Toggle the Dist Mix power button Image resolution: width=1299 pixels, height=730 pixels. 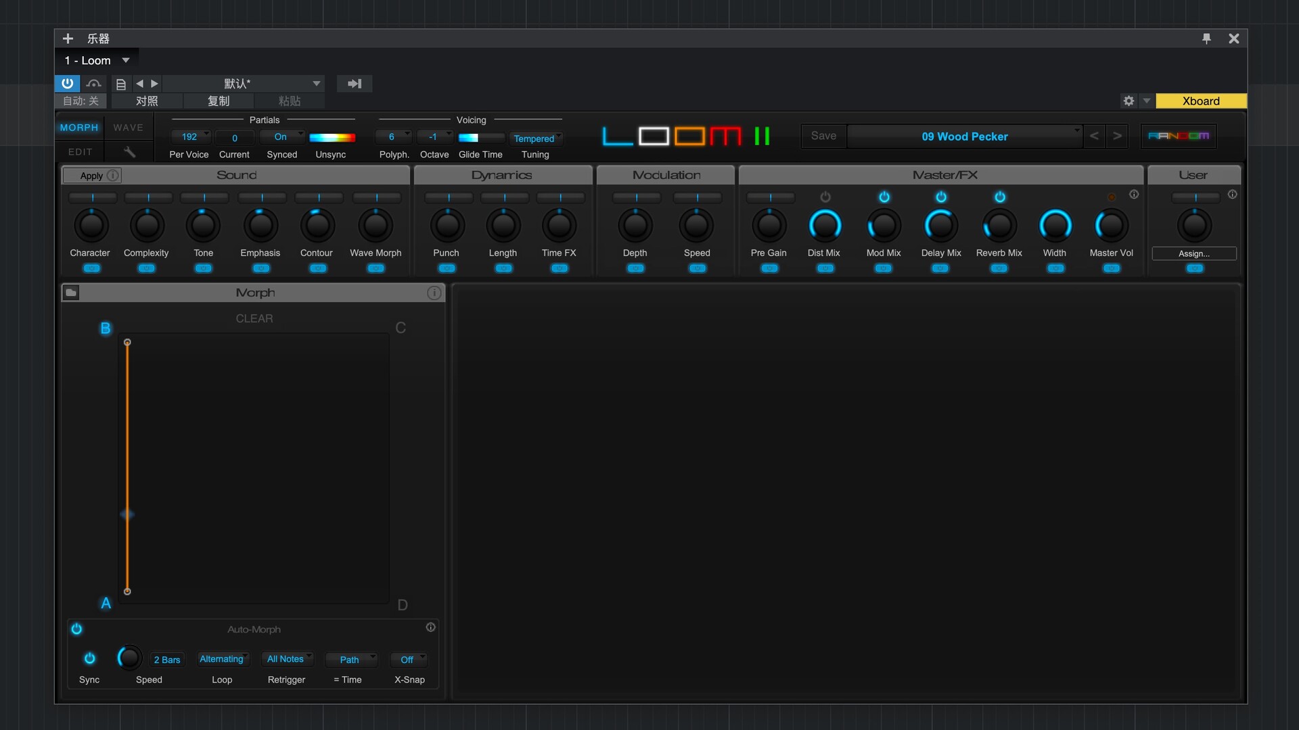(825, 197)
